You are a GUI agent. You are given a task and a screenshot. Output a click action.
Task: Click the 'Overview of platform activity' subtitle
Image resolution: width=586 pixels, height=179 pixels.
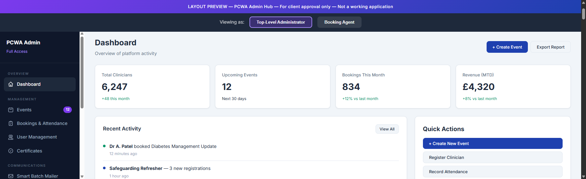pyautogui.click(x=126, y=53)
